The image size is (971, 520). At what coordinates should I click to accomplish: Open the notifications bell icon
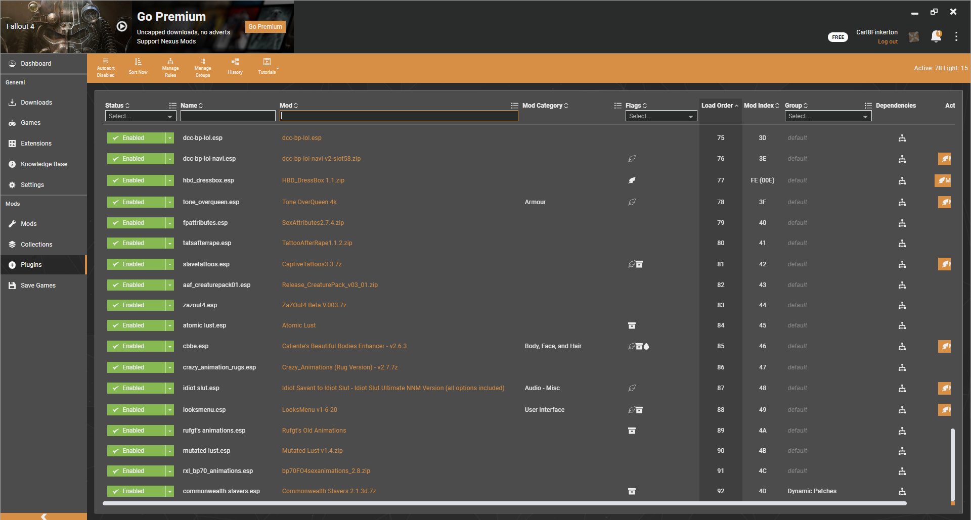click(x=936, y=36)
